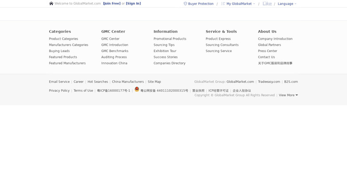Open Company Introduction

click(x=275, y=39)
